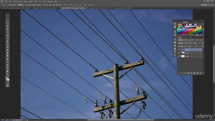Open the Essentials workspace dropdown

click(x=207, y=5)
